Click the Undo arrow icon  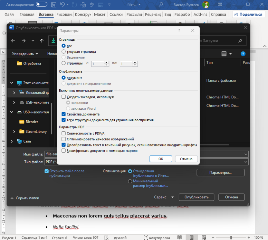pyautogui.click(x=62, y=5)
